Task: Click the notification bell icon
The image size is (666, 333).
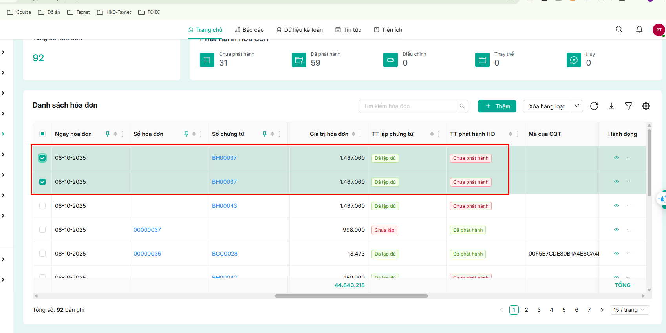Action: [639, 29]
